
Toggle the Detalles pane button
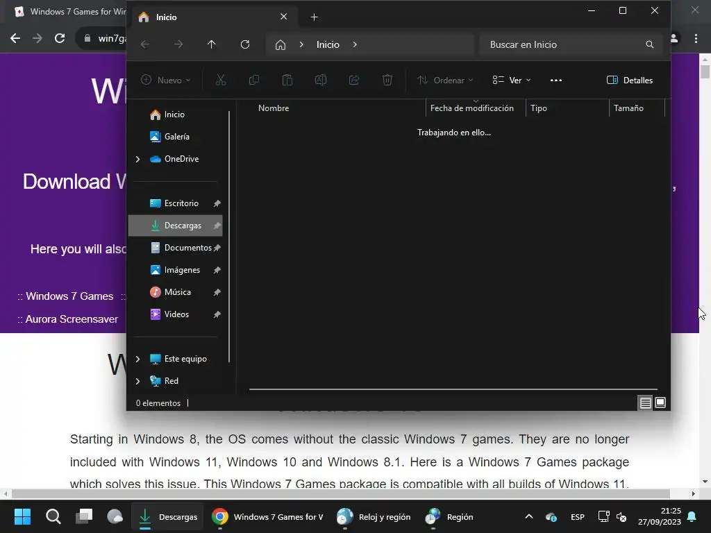pyautogui.click(x=629, y=81)
